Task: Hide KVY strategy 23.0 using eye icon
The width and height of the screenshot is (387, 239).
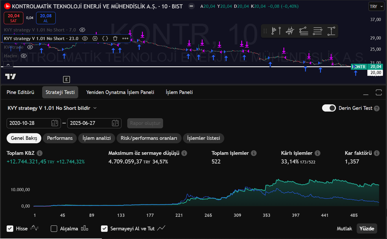Action: click(85, 38)
